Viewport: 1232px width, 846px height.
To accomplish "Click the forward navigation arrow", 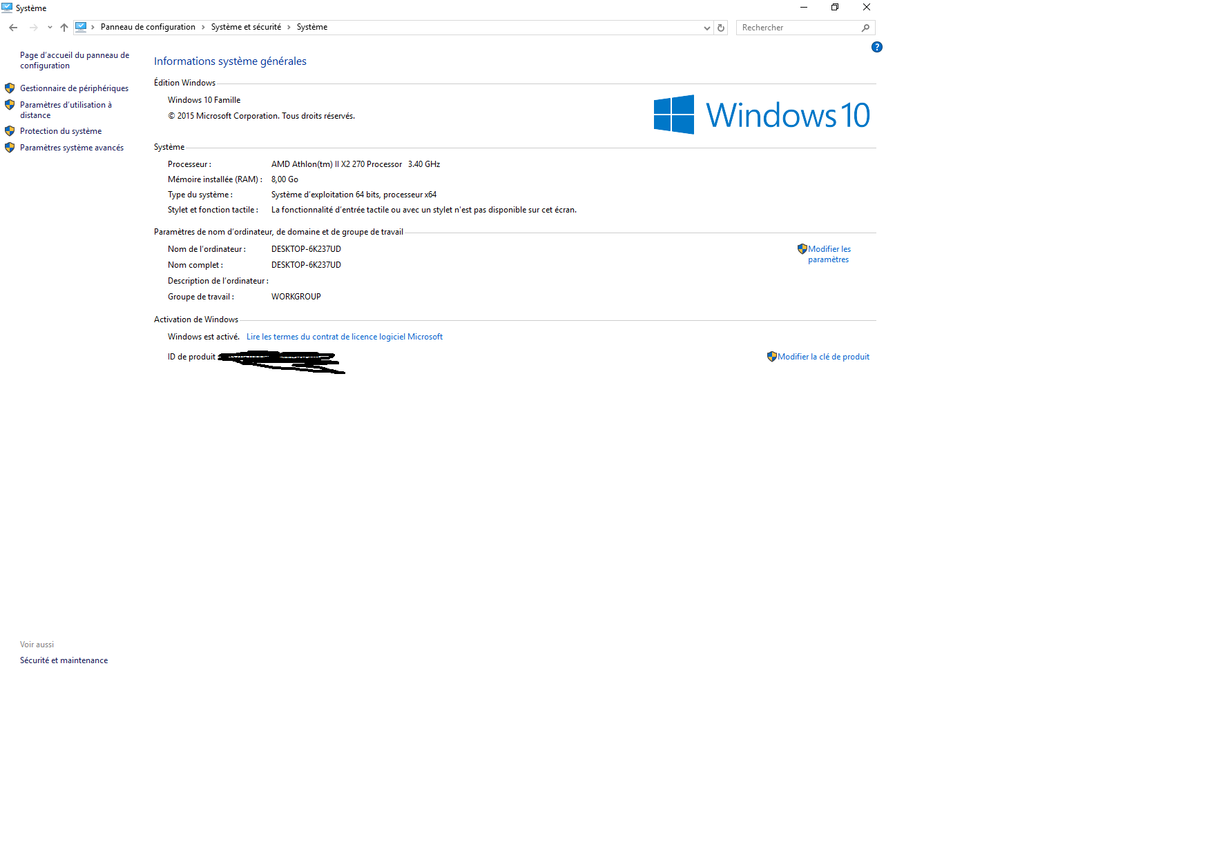I will 33,28.
